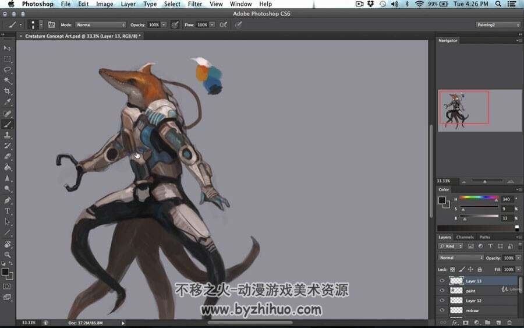The image size is (524, 328).
Task: Select the Sharpen/Blur tool
Action: point(7,178)
